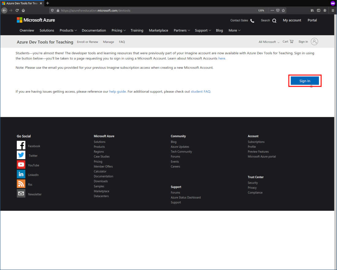Open the All Microsoft dropdown
337x270 pixels.
coord(268,42)
